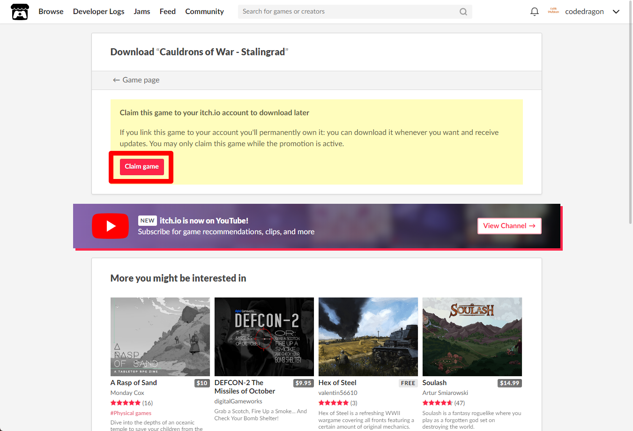The height and width of the screenshot is (431, 633).
Task: Open DEFCON-2 cover thumbnail
Action: [x=264, y=336]
